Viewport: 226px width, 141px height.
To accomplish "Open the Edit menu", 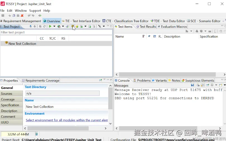I will click(10, 11).
